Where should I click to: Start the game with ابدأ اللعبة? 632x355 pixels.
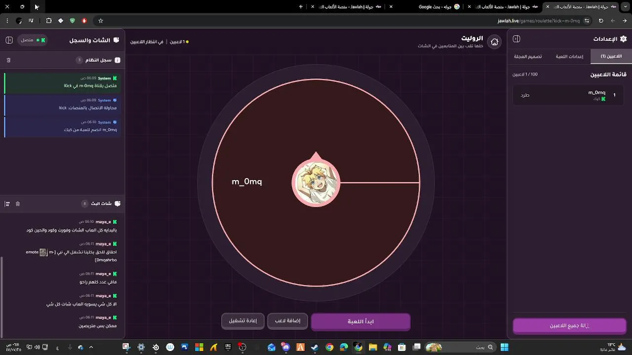pos(360,321)
